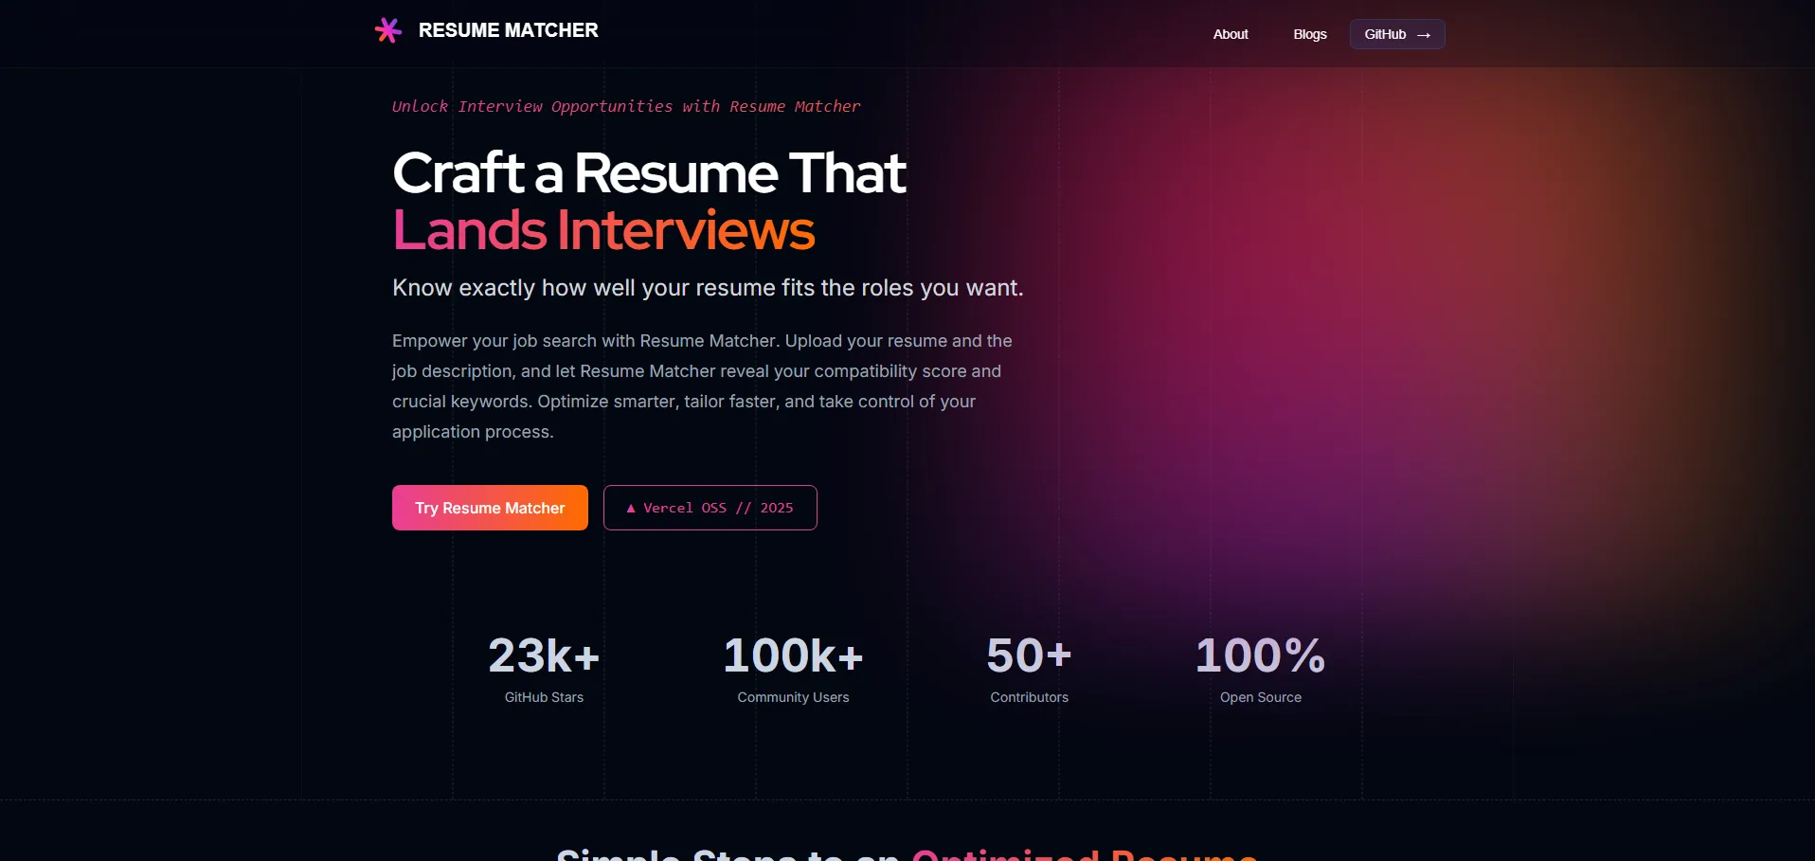Viewport: 1815px width, 861px height.
Task: Click the "Lands Interviews" gradient heading
Action: [x=603, y=230]
